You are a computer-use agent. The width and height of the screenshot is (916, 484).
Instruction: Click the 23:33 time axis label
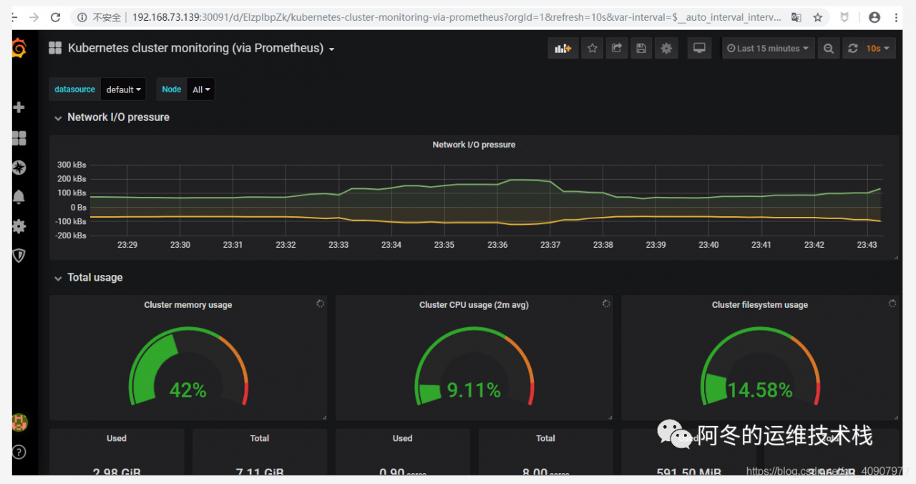click(338, 245)
